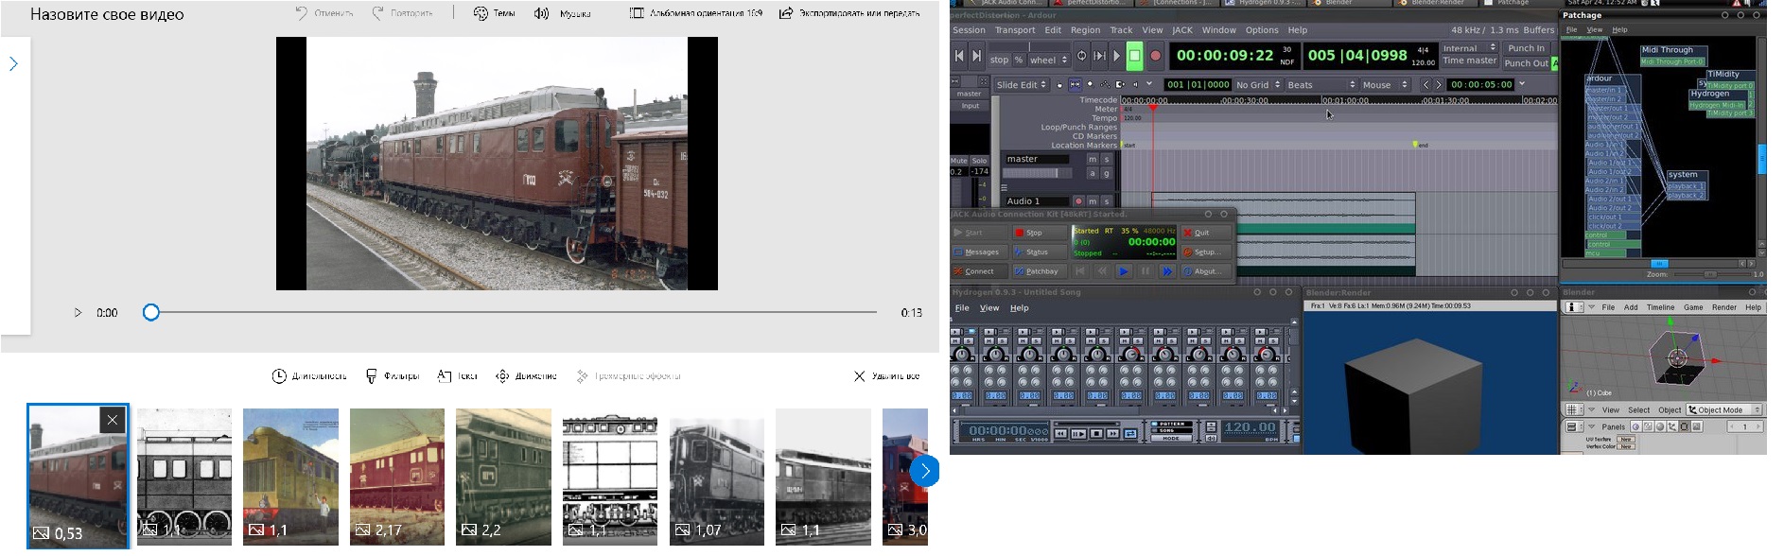The image size is (1784, 556).
Task: Open JACK Connect window
Action: tap(979, 271)
